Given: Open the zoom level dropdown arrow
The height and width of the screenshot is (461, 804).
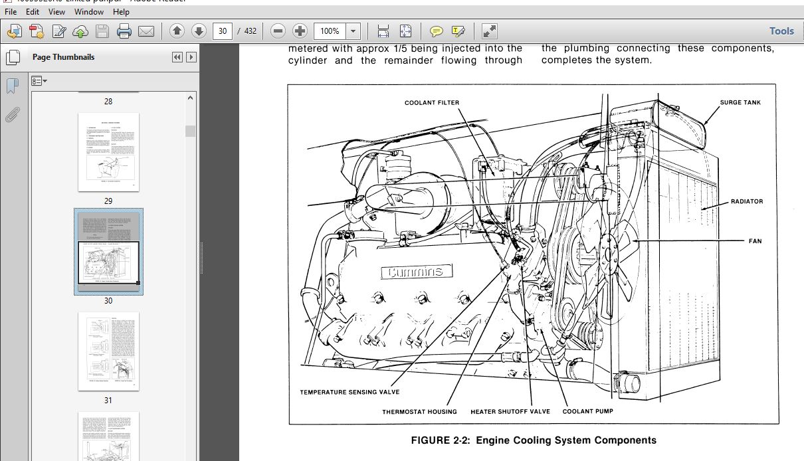Looking at the screenshot, I should click(353, 31).
